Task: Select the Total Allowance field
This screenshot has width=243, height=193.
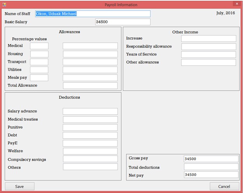Action: (90, 85)
